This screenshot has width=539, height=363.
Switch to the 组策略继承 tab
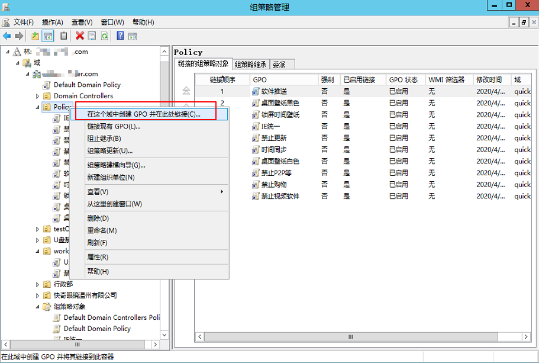[251, 65]
